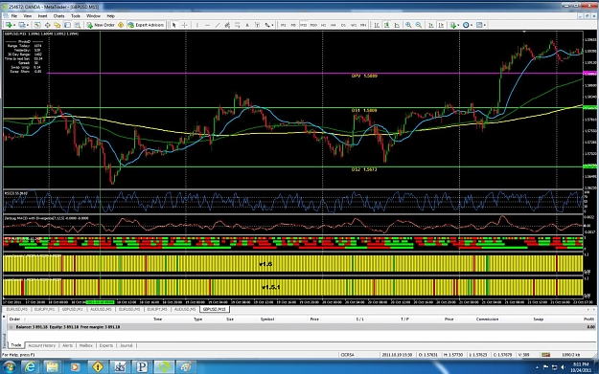Expand the Profiles dropdown arrow
This screenshot has width=599, height=374.
(28, 25)
